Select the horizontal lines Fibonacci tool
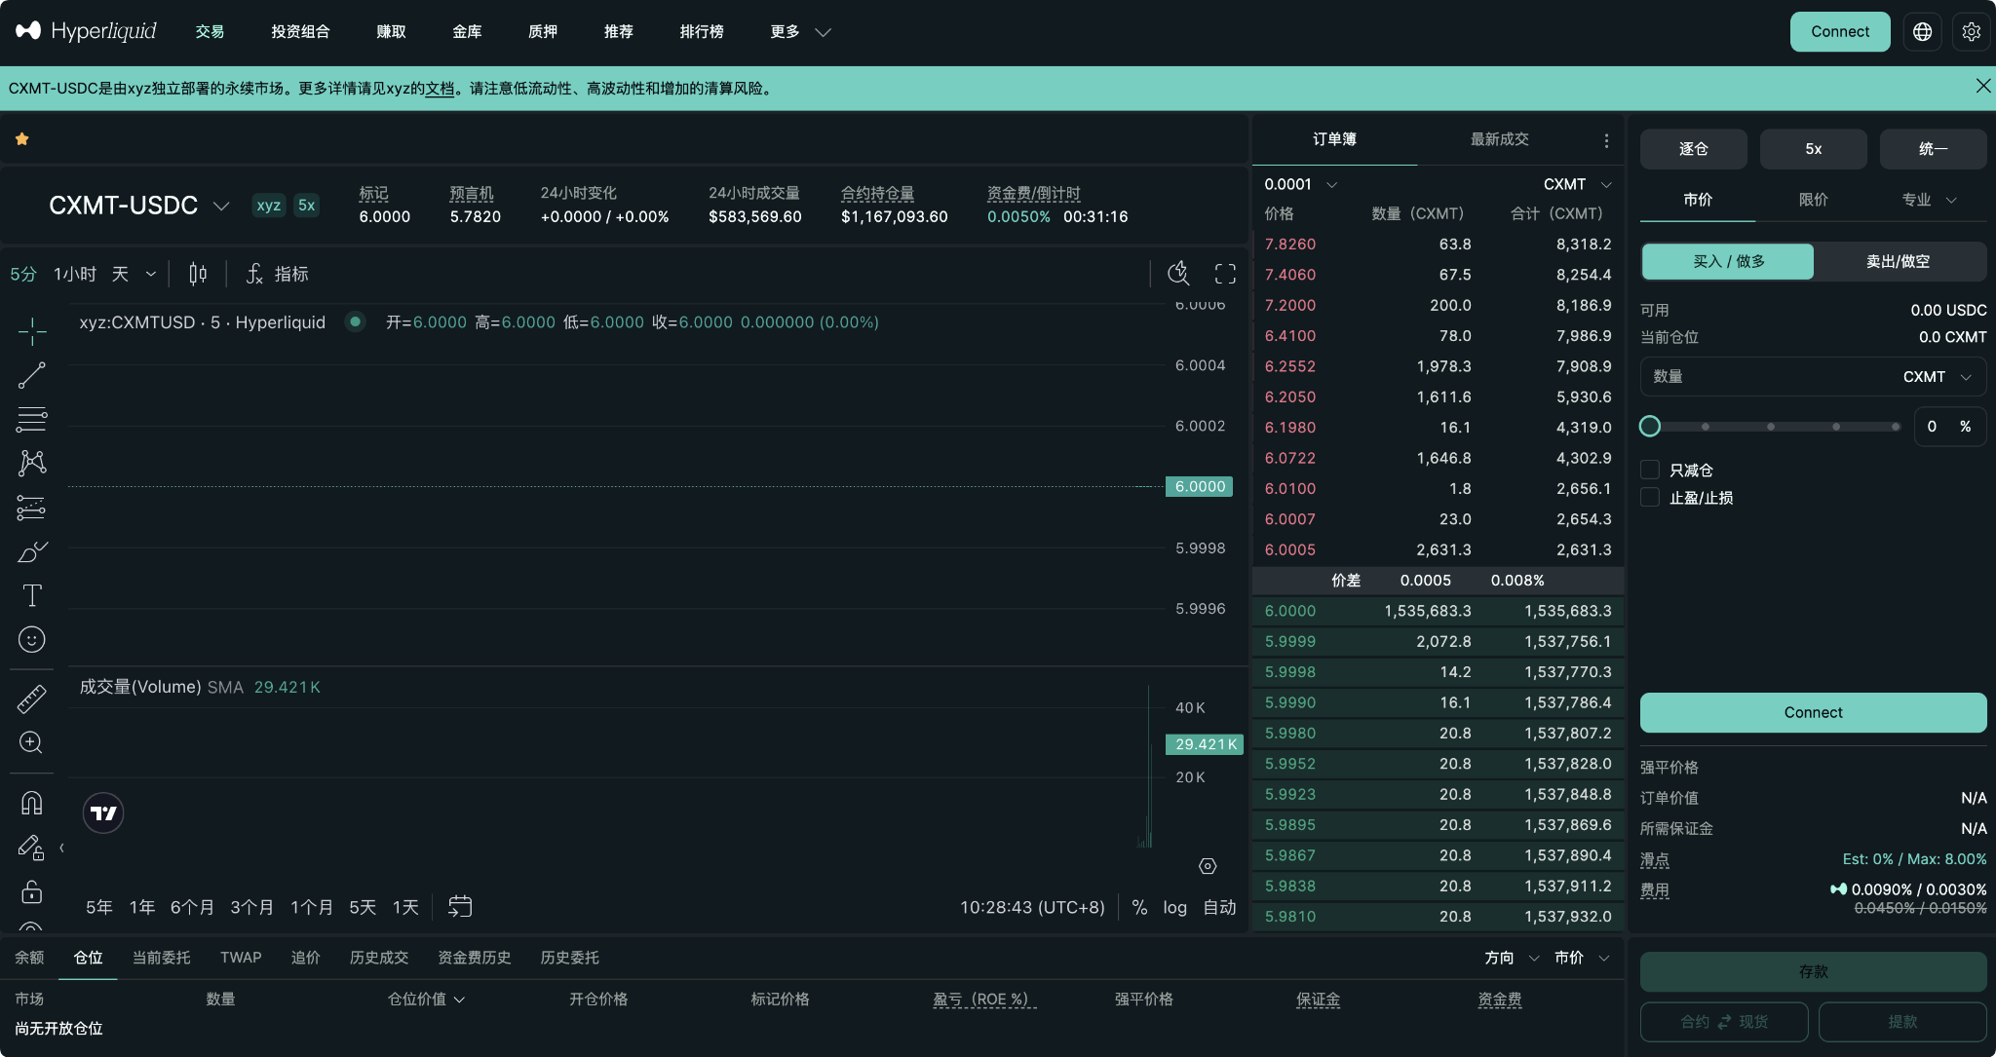Screen dimensions: 1996x1057 pos(31,419)
